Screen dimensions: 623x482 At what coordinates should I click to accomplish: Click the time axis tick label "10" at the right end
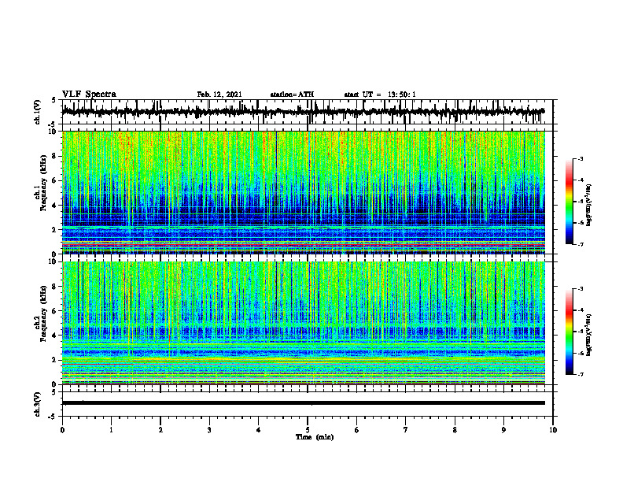coord(553,430)
